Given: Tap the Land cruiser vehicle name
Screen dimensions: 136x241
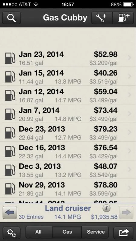Looking at the screenshot, I should pyautogui.click(x=68, y=208).
